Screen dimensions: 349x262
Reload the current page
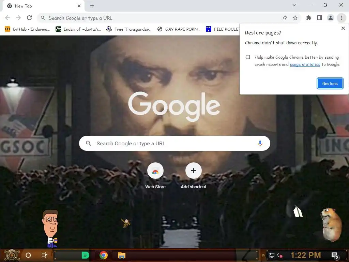click(29, 18)
